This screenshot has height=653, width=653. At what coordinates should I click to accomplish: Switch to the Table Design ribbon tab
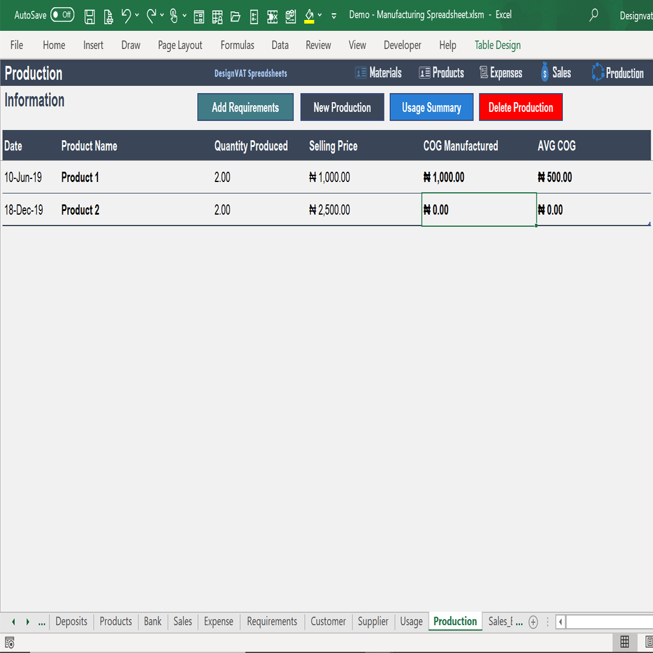(497, 45)
